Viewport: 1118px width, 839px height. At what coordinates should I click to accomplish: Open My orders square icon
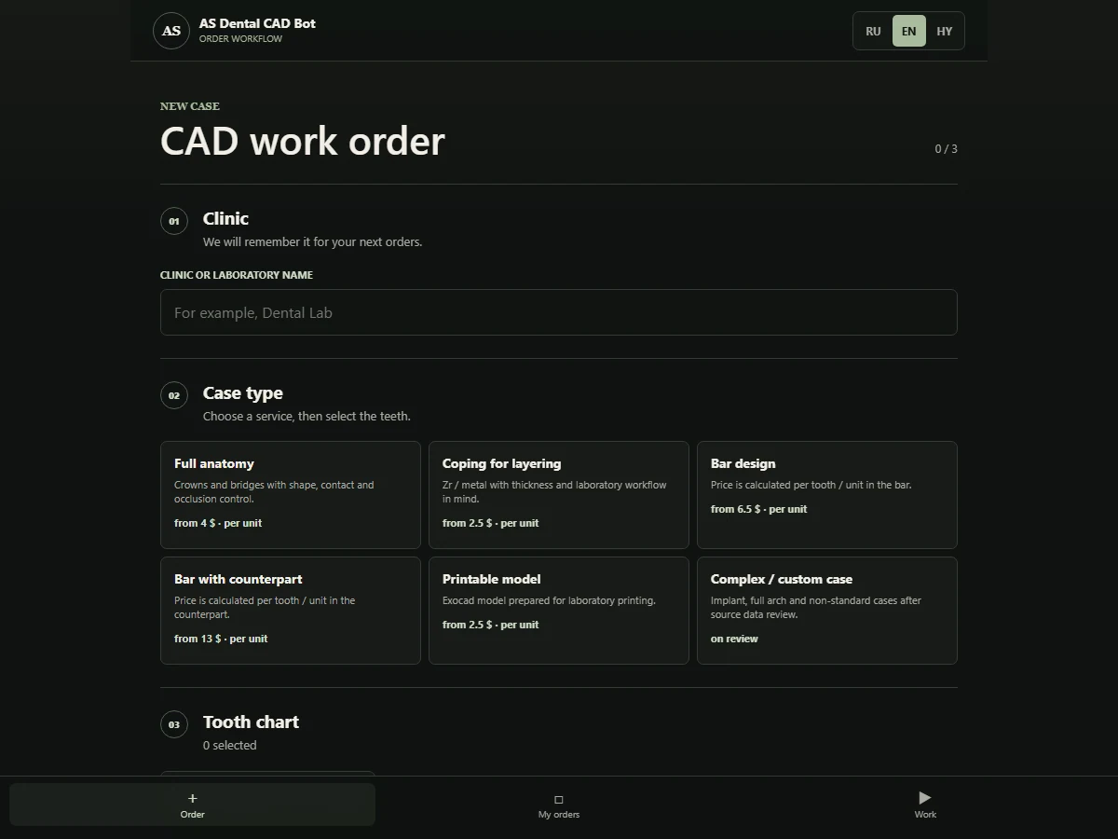[x=559, y=799]
